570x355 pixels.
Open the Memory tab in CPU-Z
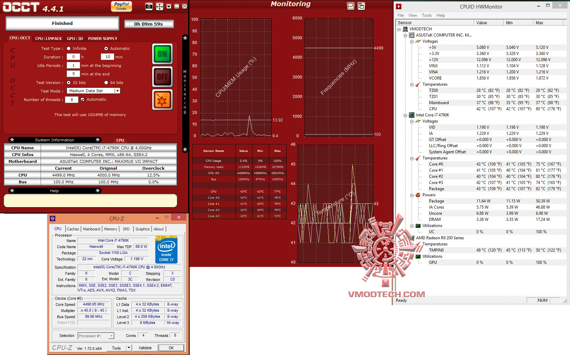111,229
